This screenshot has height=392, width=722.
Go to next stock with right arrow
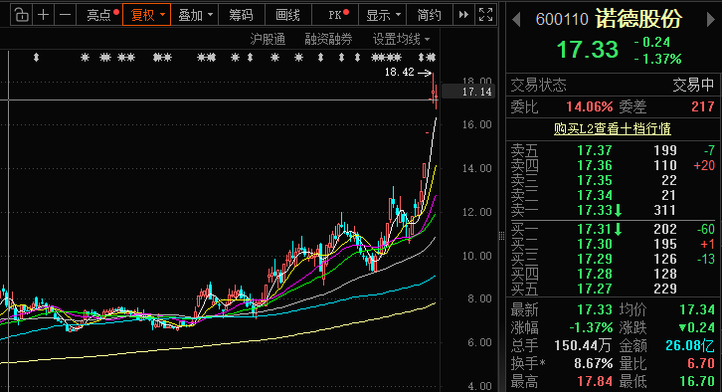[711, 19]
